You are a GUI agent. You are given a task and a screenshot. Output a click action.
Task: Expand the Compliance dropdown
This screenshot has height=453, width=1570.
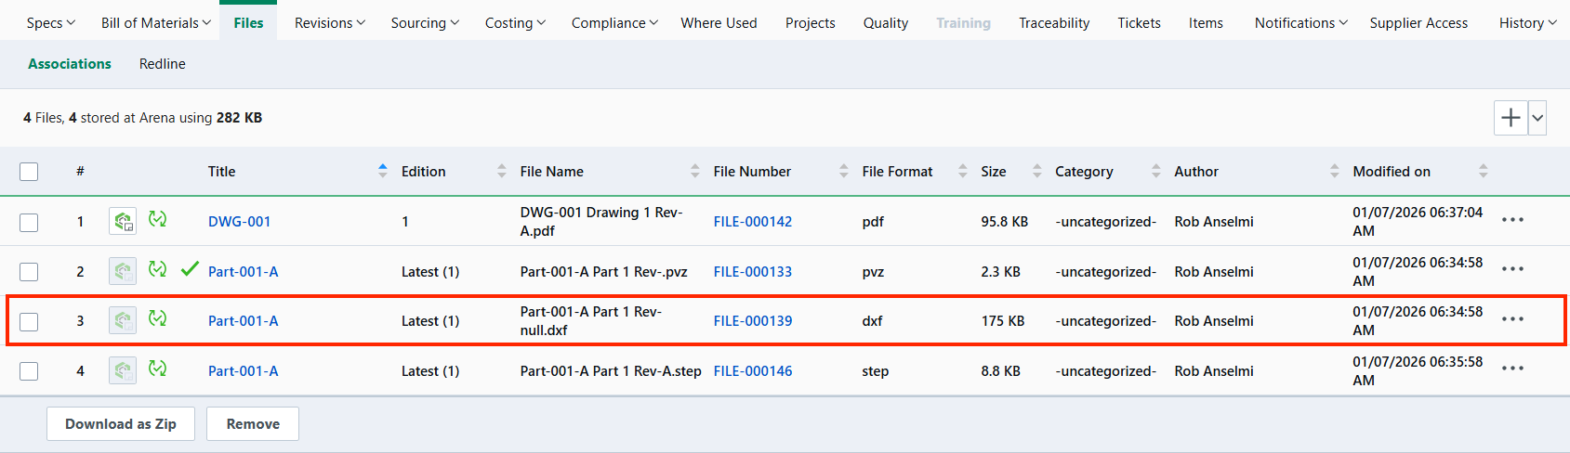(x=614, y=22)
